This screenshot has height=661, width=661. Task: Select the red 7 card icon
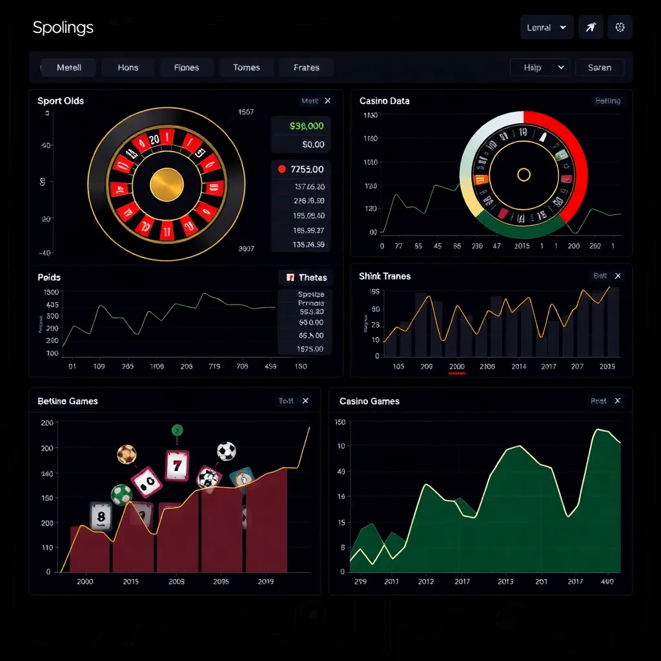[x=176, y=465]
